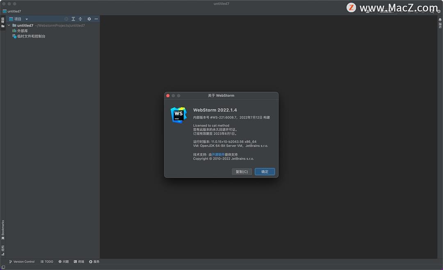Click the WebStorm 2022.1.4 heading
443x270 pixels.
coord(215,110)
